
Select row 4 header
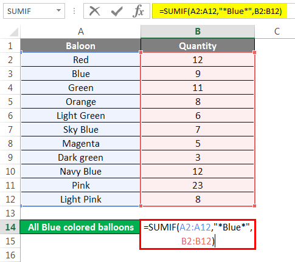10,88
